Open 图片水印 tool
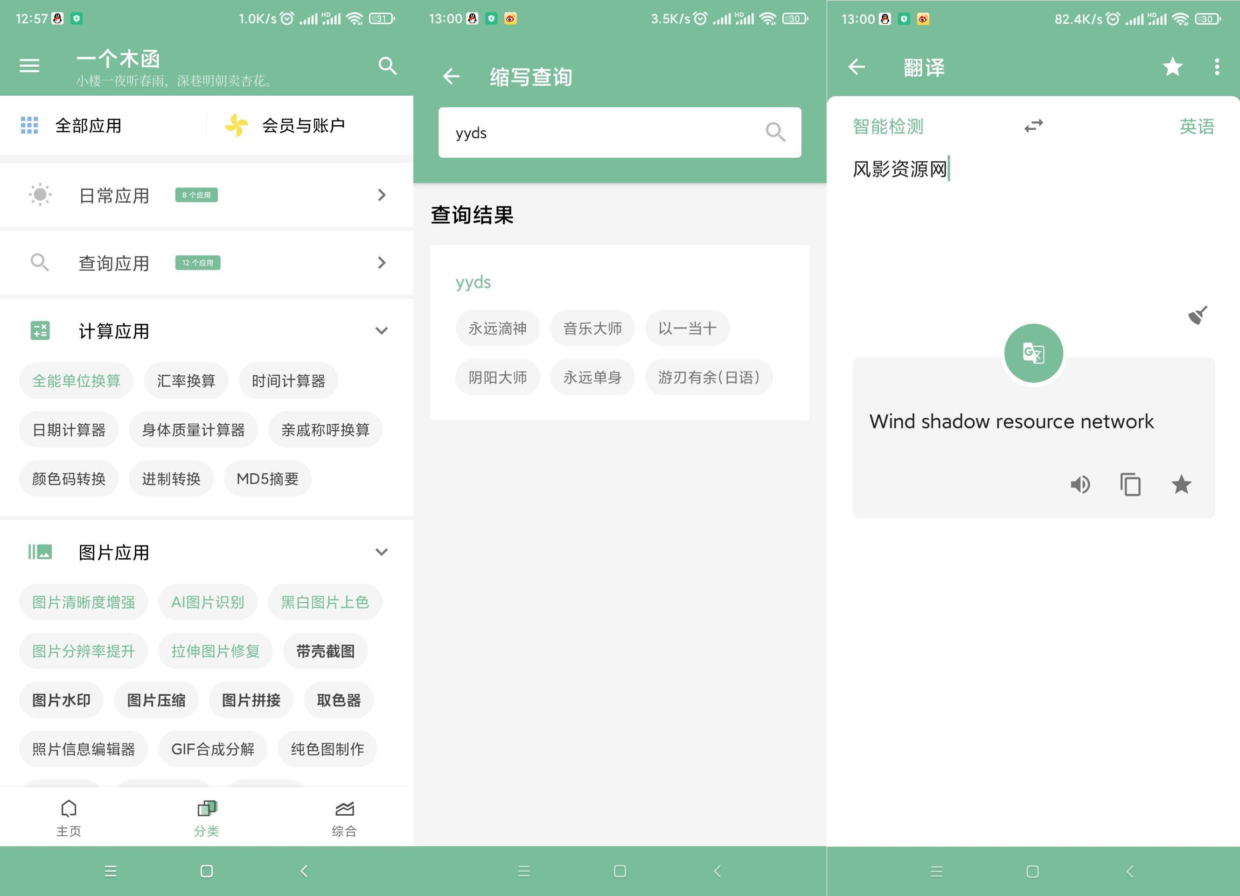This screenshot has width=1240, height=896. coord(61,700)
